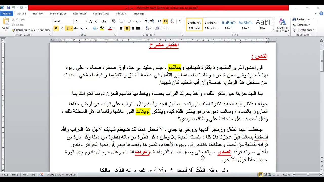Viewport: 324px width, 182px height.
Task: Switch to web layout view icon
Action: coord(270,175)
